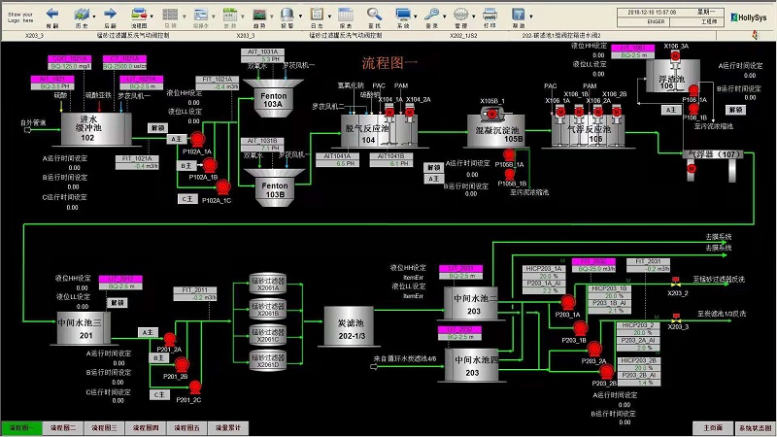Click the 主画面 button
The width and height of the screenshot is (777, 437).
[x=712, y=427]
